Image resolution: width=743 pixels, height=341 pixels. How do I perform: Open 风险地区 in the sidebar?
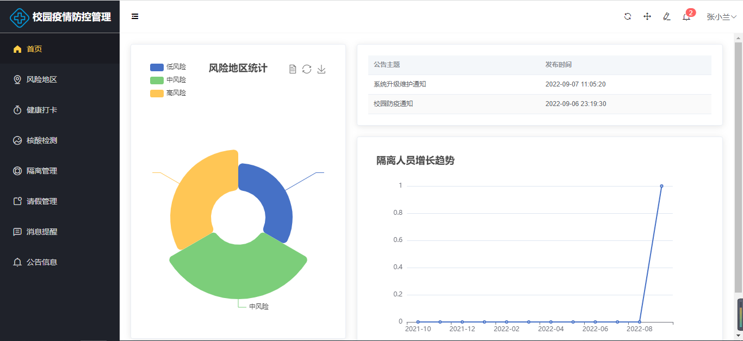point(42,79)
